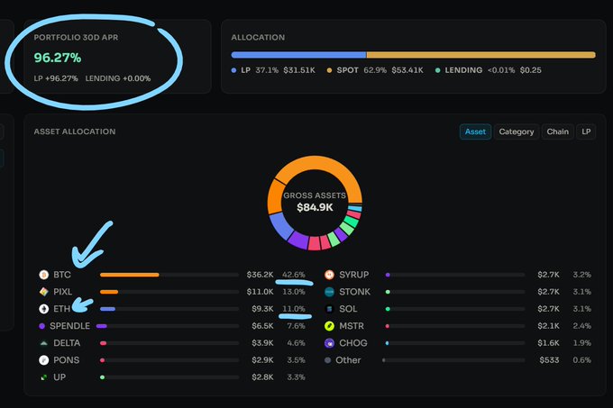The width and height of the screenshot is (613, 408).
Task: Click the ETH 11.0% percentage
Action: point(294,309)
